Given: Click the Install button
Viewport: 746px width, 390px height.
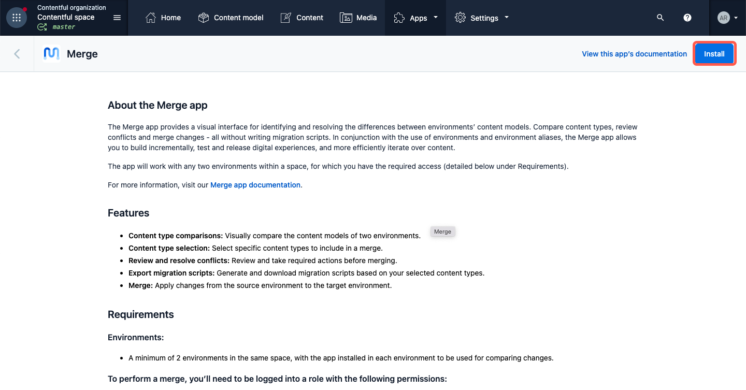Looking at the screenshot, I should click(714, 53).
